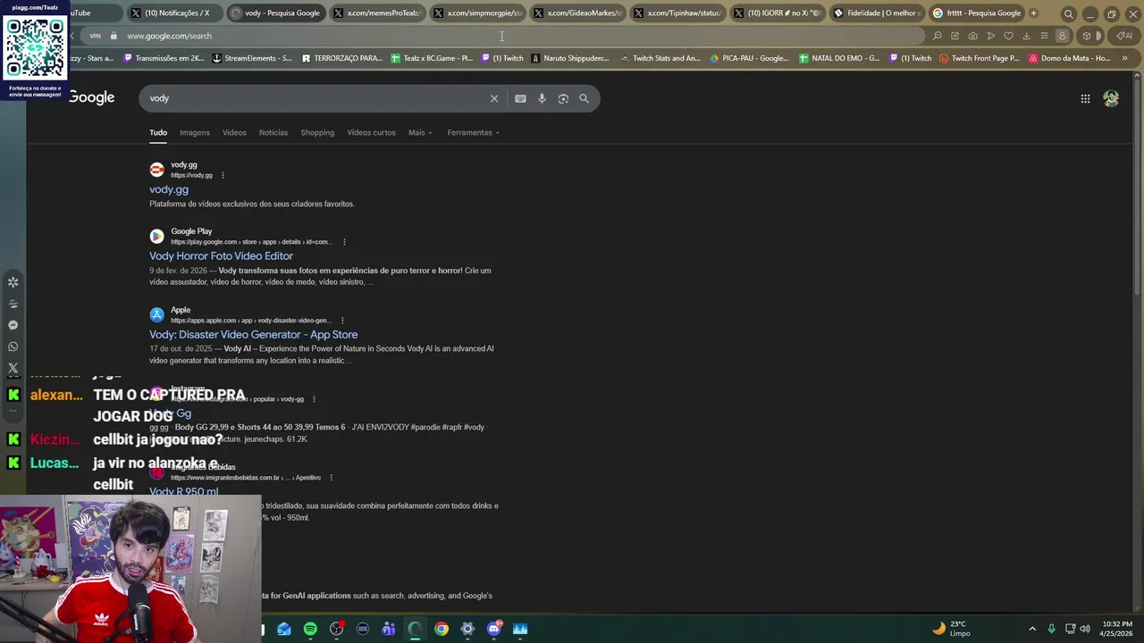Open the vody.gg result link
This screenshot has width=1144, height=643.
[169, 189]
